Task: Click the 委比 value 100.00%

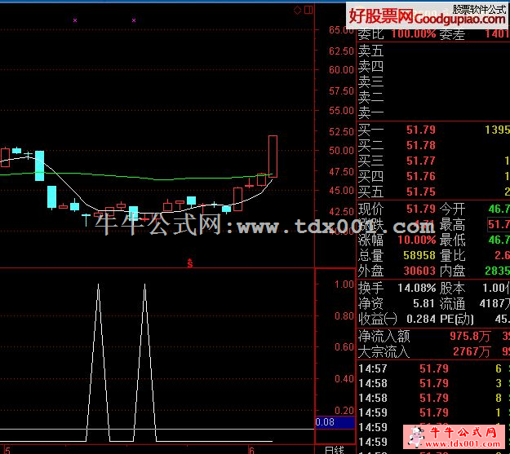Action: point(414,33)
